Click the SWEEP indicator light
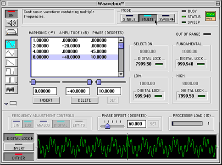This screenshot has width=222, height=165. (183, 22)
